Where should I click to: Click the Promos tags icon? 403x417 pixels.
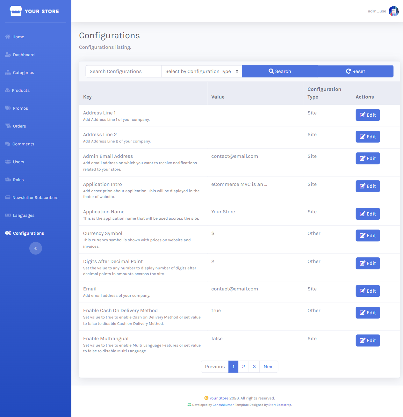point(8,108)
